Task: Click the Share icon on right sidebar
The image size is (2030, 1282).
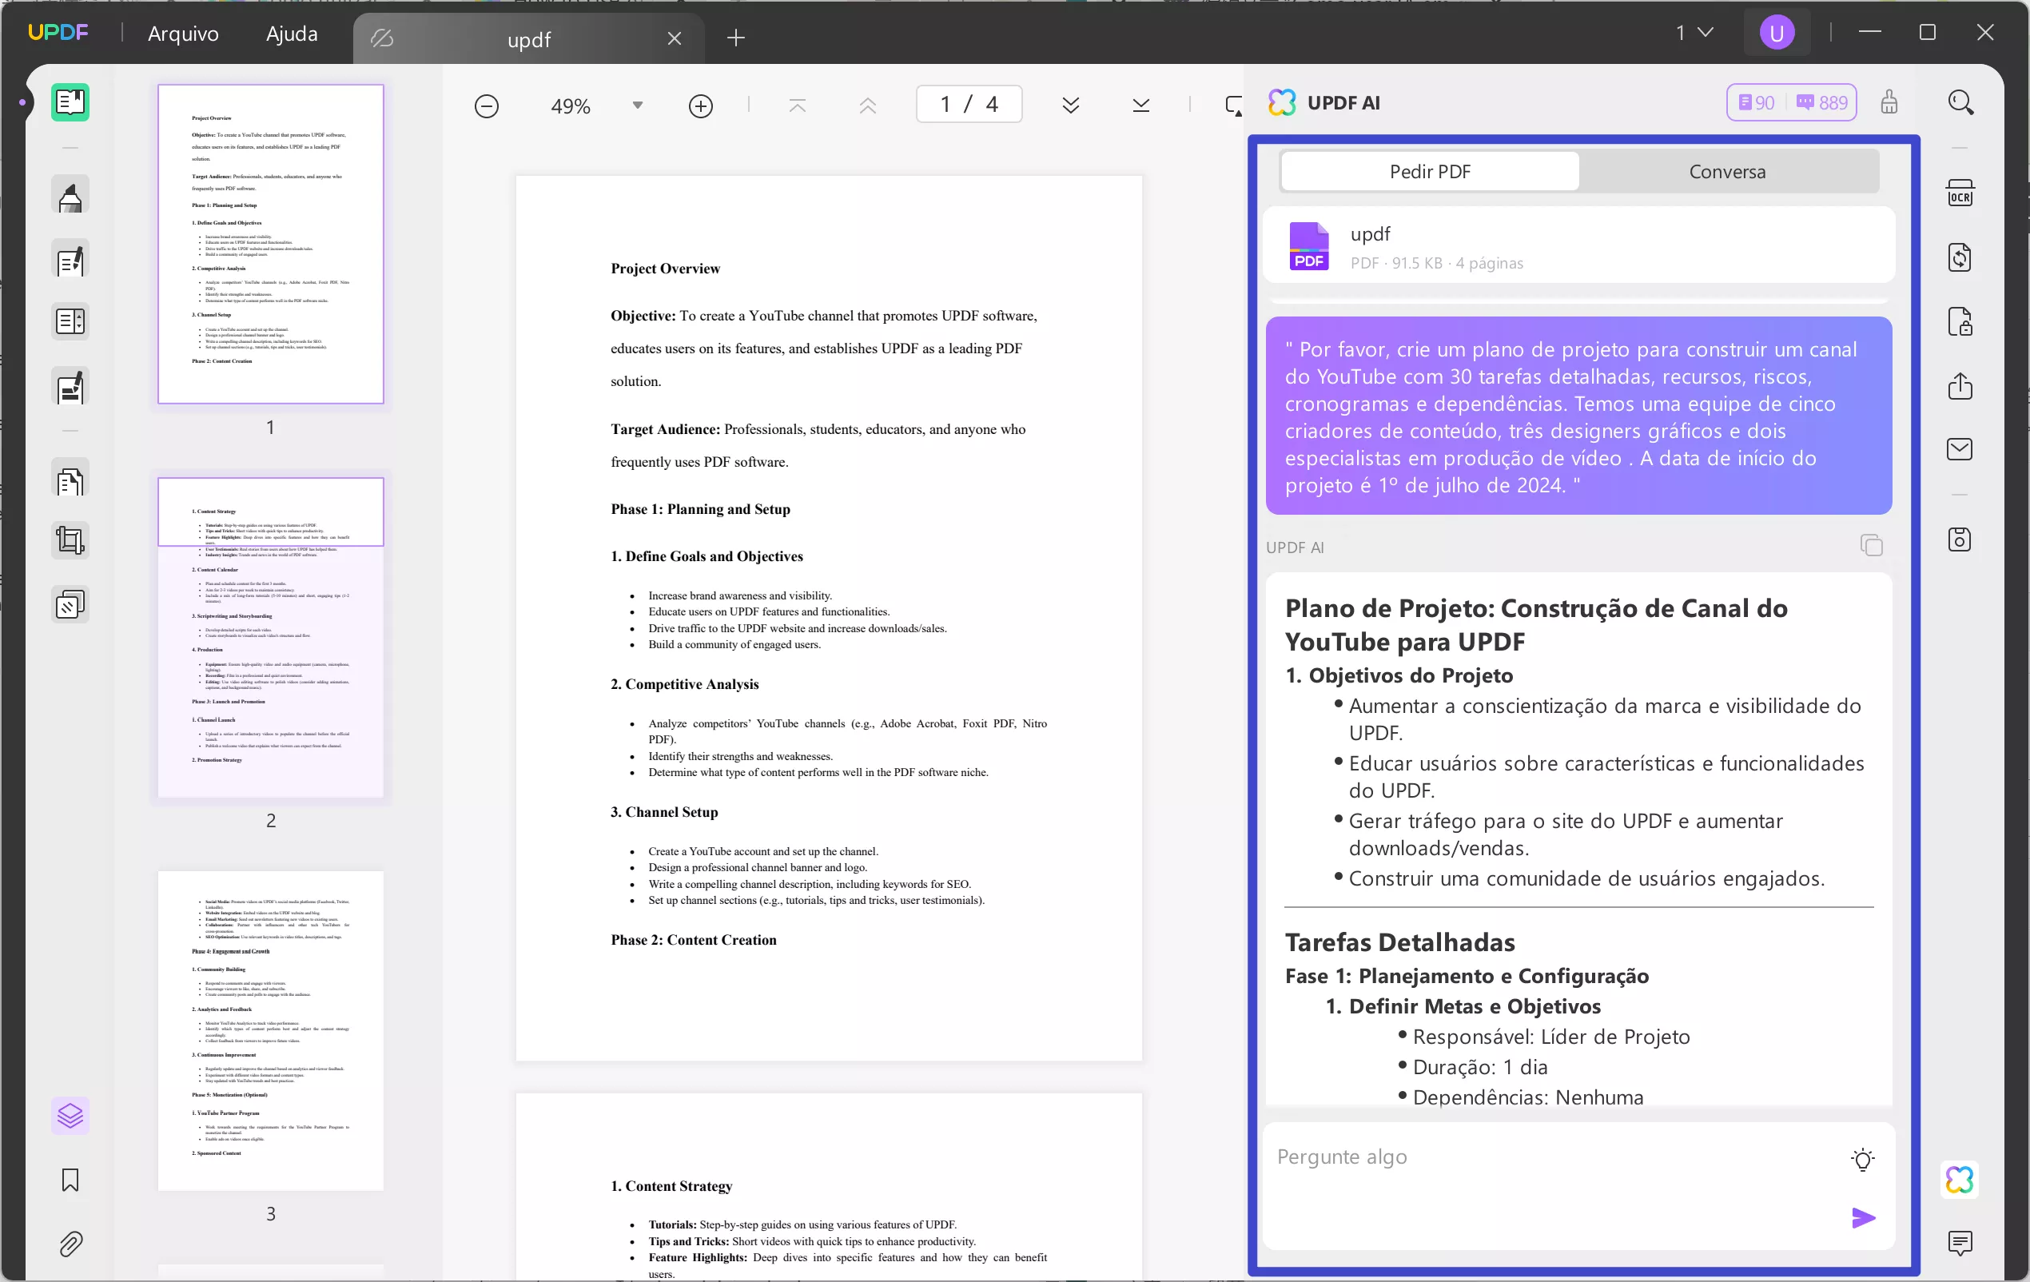Action: tap(1961, 386)
